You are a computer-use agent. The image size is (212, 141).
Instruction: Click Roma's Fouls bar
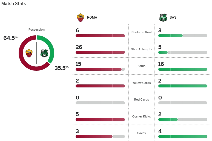coord(100,69)
